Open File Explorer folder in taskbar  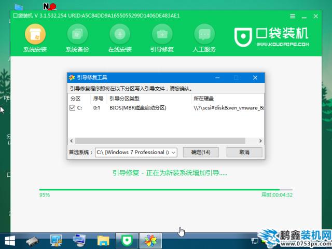pos(103,241)
